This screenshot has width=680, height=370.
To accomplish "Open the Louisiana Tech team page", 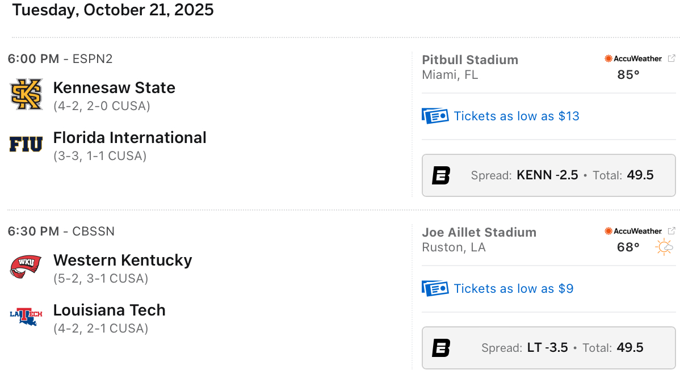I will pos(110,310).
